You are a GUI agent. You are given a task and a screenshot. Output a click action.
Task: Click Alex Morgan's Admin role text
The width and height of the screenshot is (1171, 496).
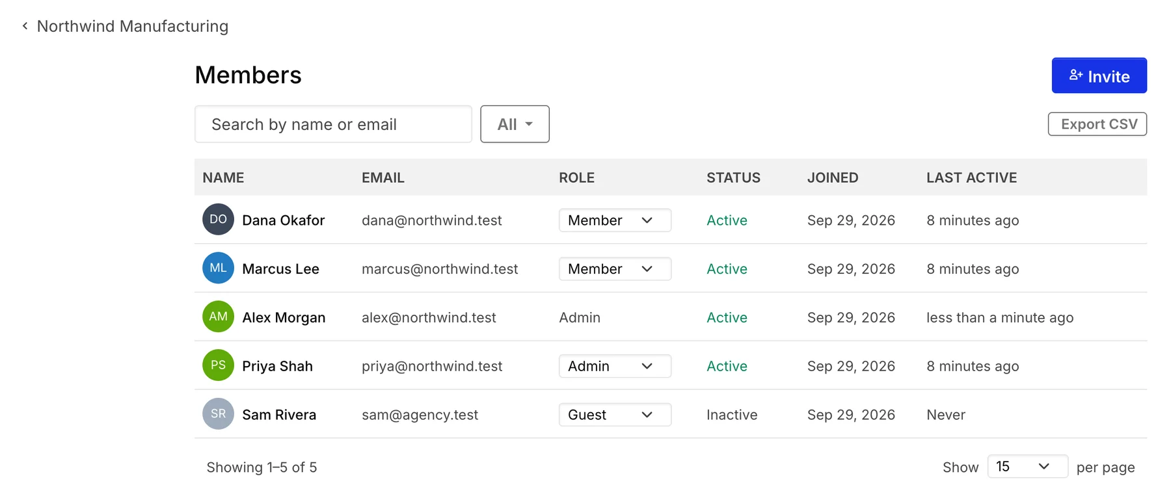tap(580, 317)
